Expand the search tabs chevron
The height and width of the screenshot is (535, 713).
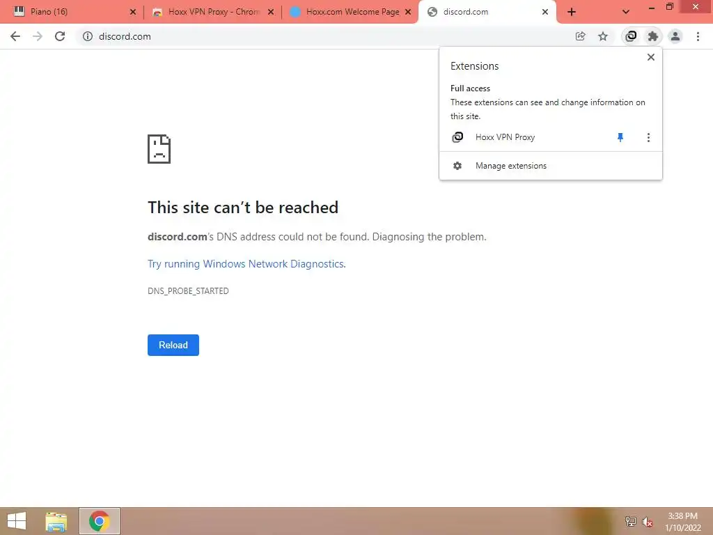[626, 12]
